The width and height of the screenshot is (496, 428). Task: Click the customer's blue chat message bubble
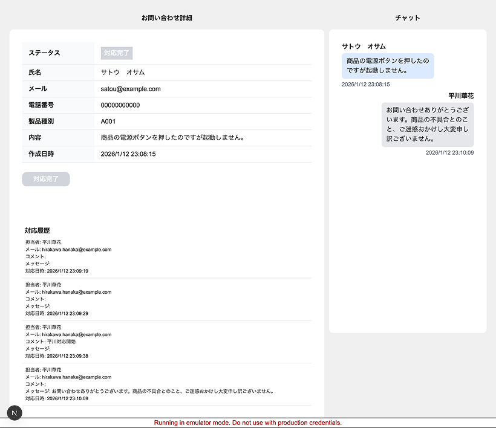pos(388,65)
